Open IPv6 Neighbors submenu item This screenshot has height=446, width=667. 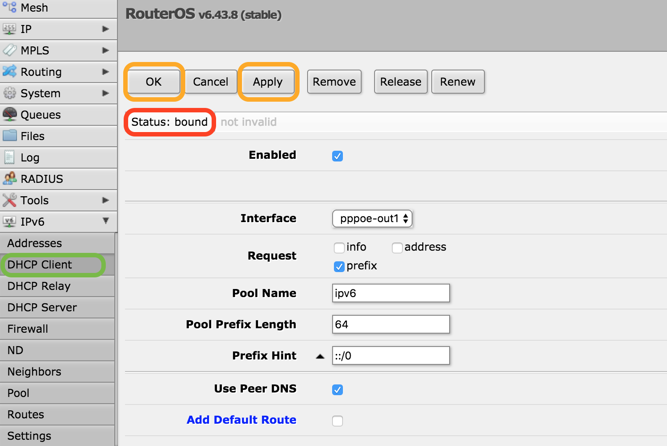click(57, 372)
